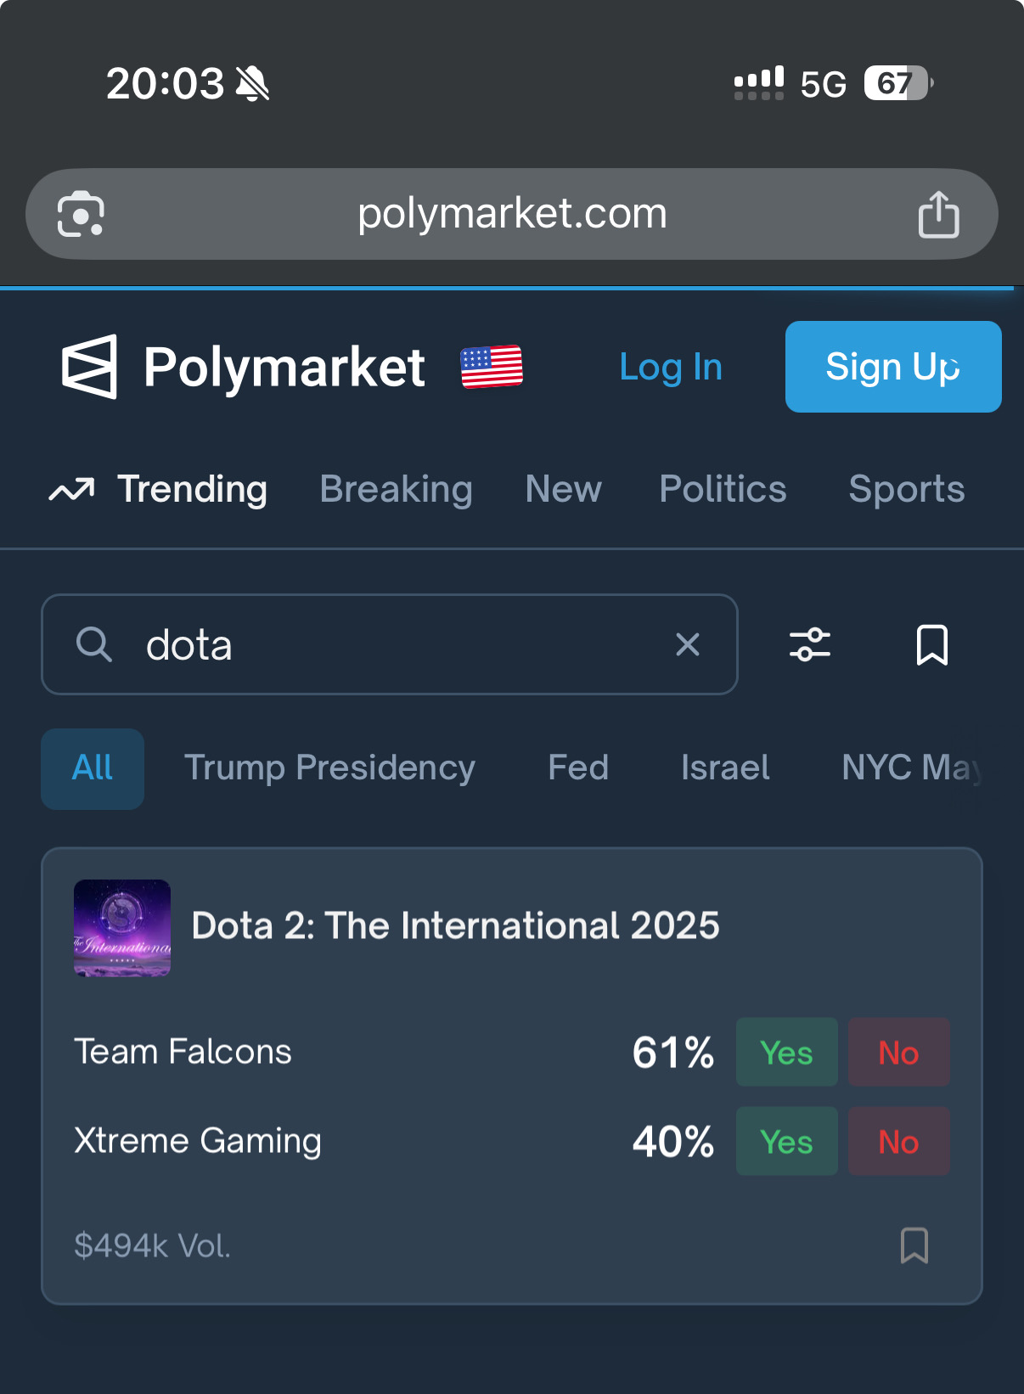Open The International 2025 market thumbnail
Viewport: 1024px width, 1394px height.
[x=122, y=928]
